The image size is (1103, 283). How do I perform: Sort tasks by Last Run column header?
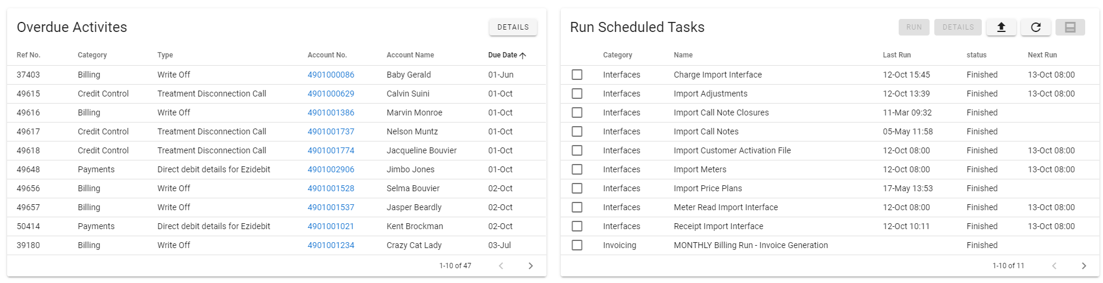tap(896, 55)
